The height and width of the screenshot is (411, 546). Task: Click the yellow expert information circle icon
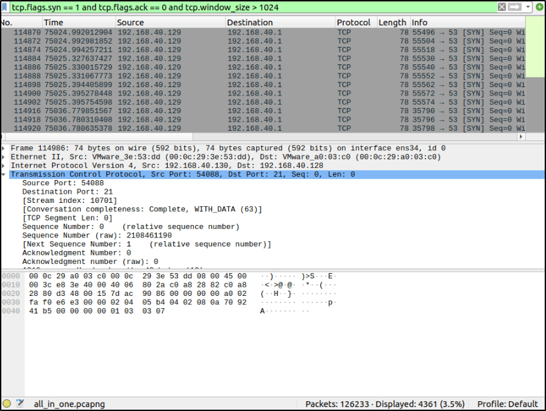[6, 404]
